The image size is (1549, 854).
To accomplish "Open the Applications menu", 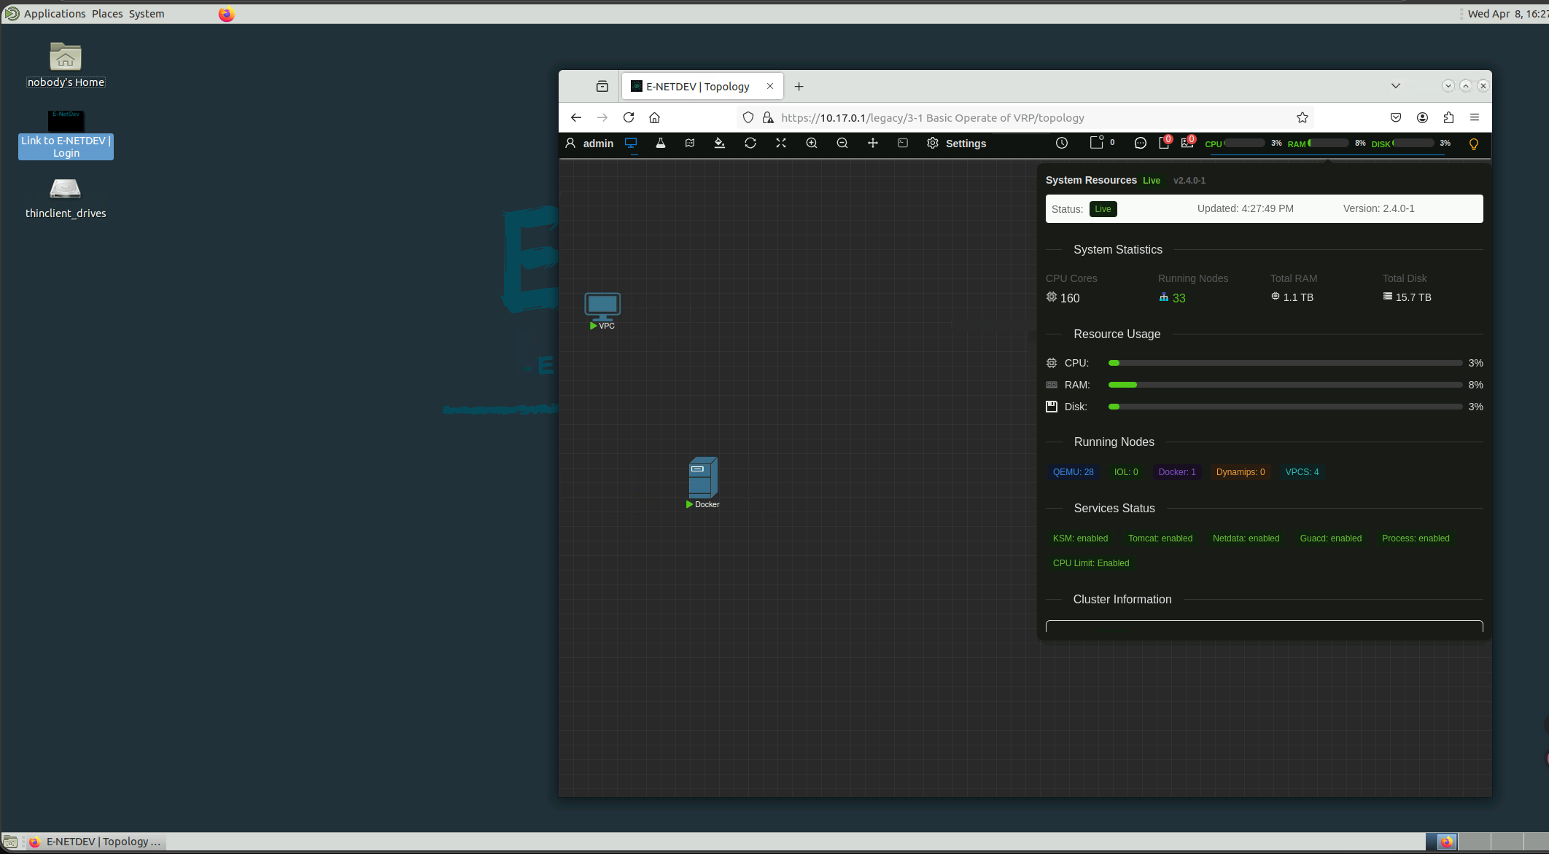I will click(55, 14).
